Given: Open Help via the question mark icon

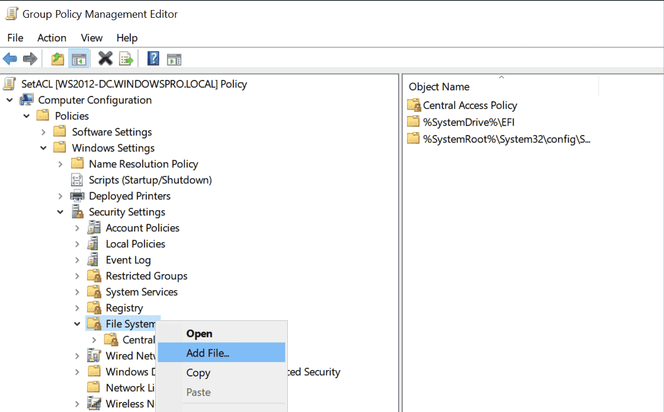Looking at the screenshot, I should [153, 59].
